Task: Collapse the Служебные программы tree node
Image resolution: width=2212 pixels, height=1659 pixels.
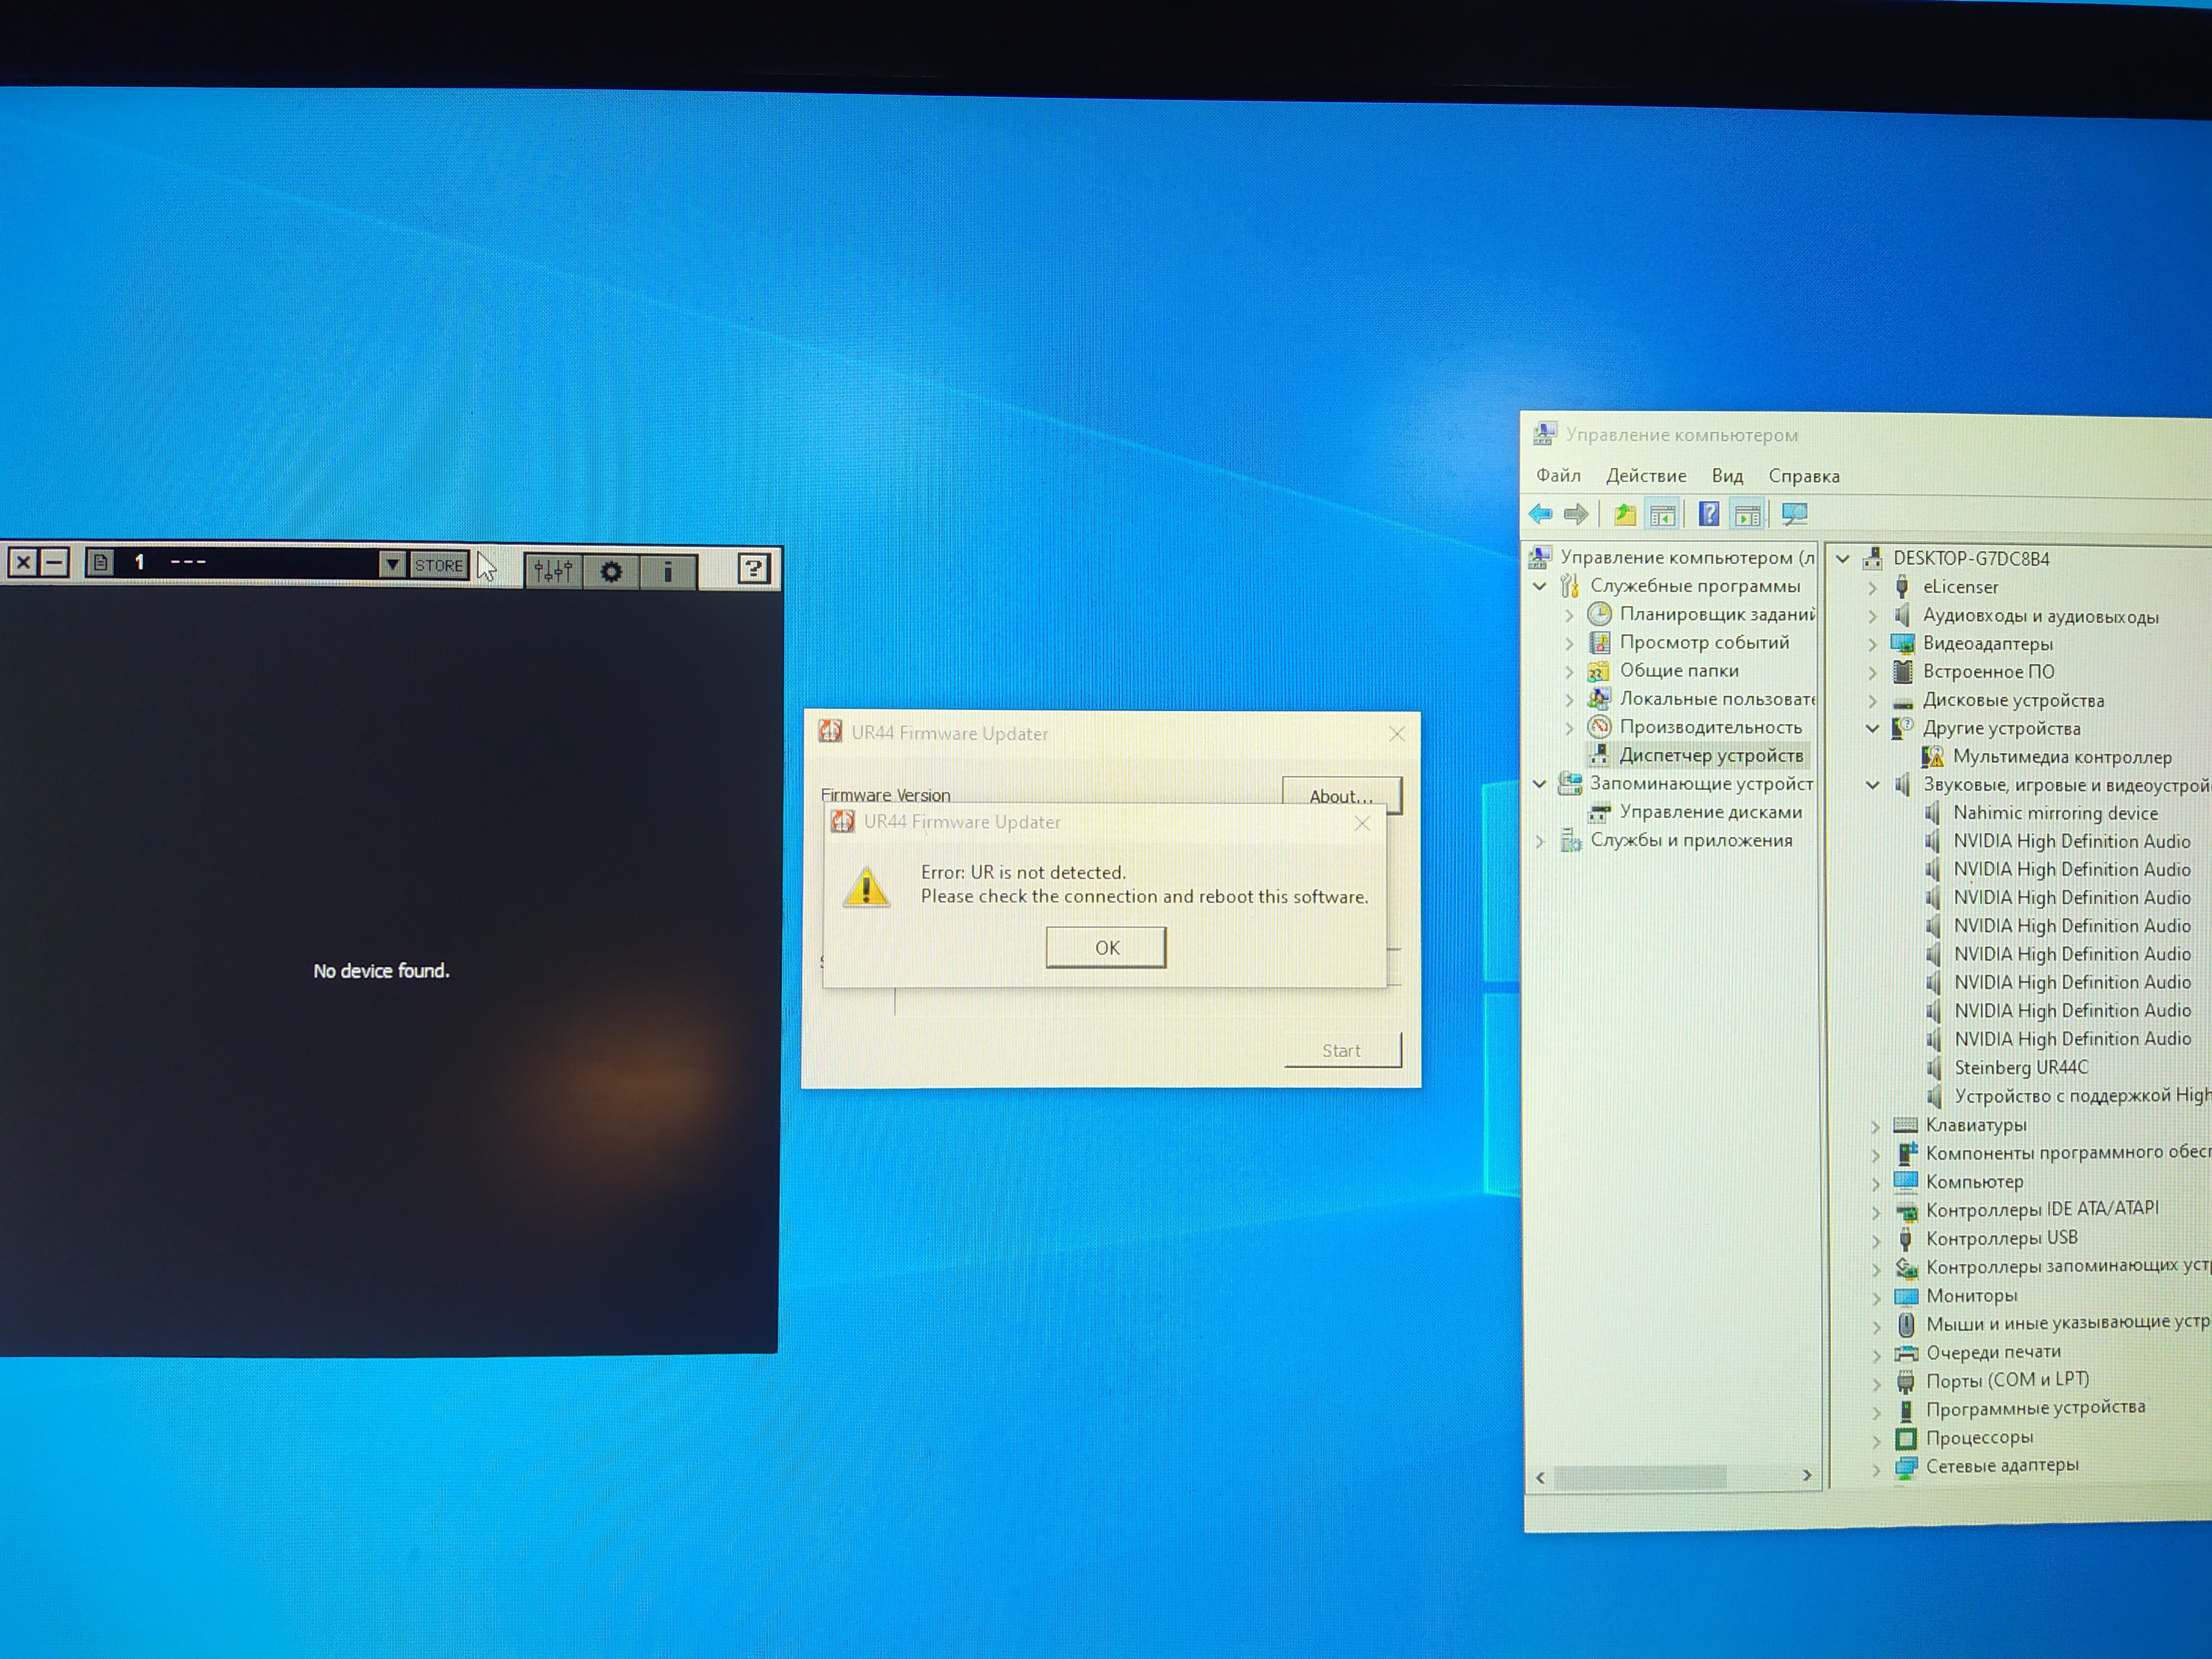Action: (x=1540, y=586)
